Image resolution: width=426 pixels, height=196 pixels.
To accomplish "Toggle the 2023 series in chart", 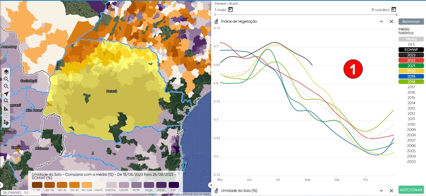I will click(x=411, y=55).
